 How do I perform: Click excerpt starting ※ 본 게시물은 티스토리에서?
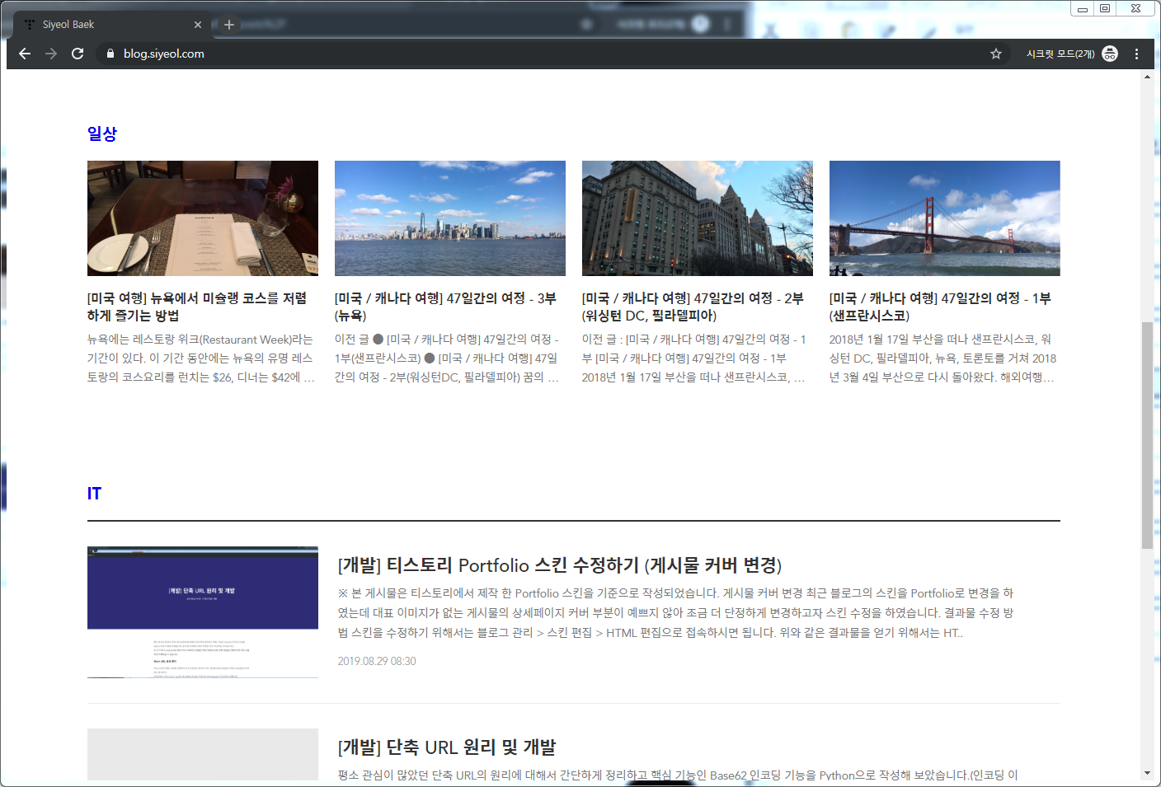(675, 613)
